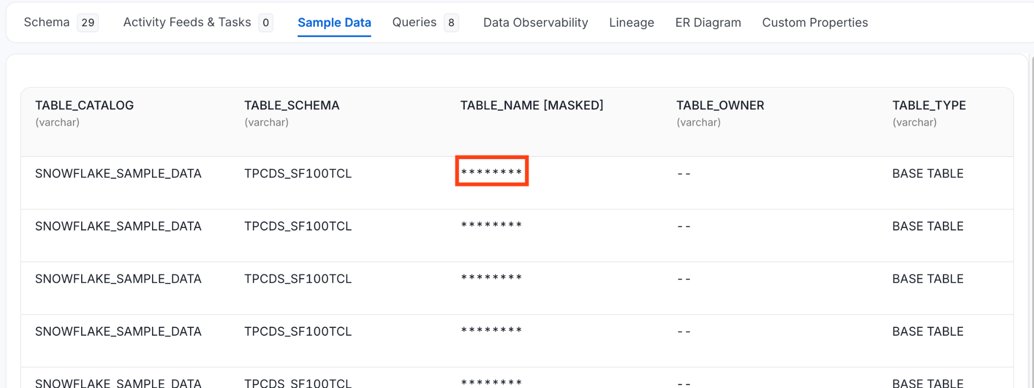This screenshot has width=1034, height=388.
Task: Click BASE TABLE in the second row
Action: [x=928, y=226]
